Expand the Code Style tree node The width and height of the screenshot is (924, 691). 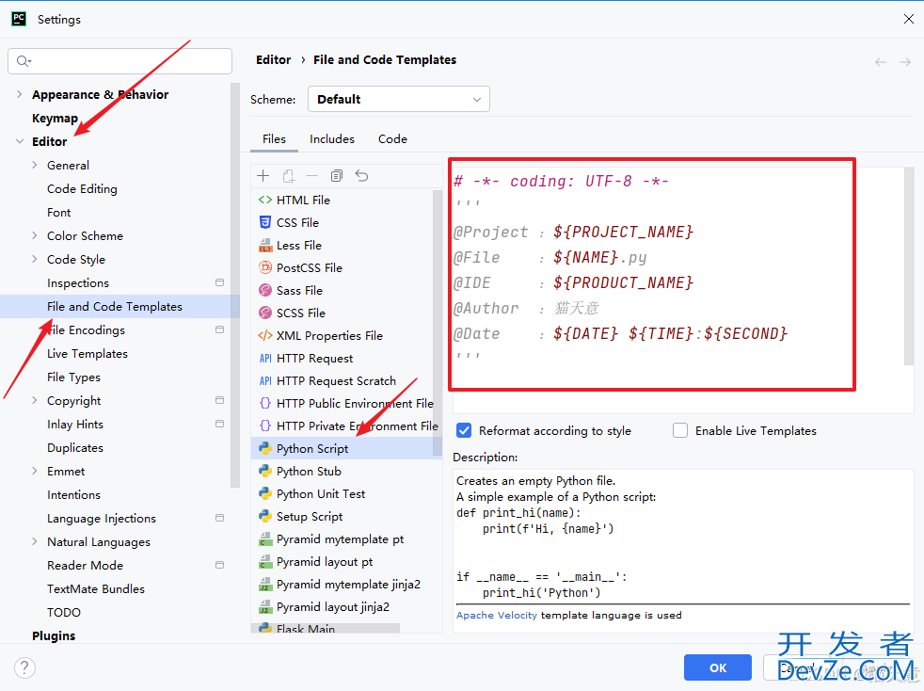tap(34, 260)
